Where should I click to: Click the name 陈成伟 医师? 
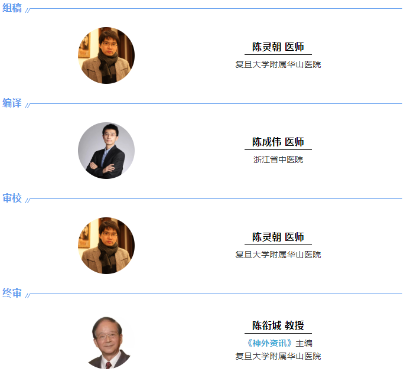[278, 142]
